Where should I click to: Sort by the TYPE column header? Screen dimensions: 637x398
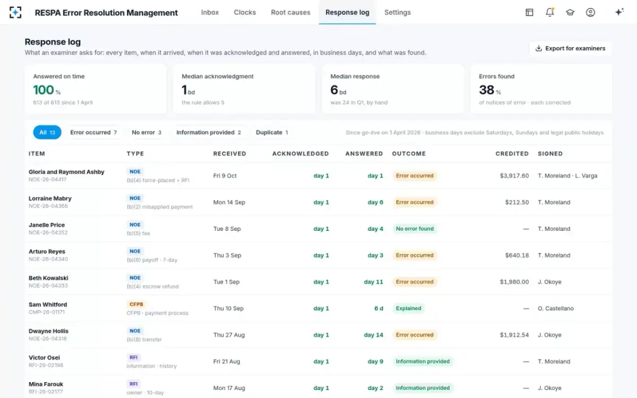coord(135,153)
